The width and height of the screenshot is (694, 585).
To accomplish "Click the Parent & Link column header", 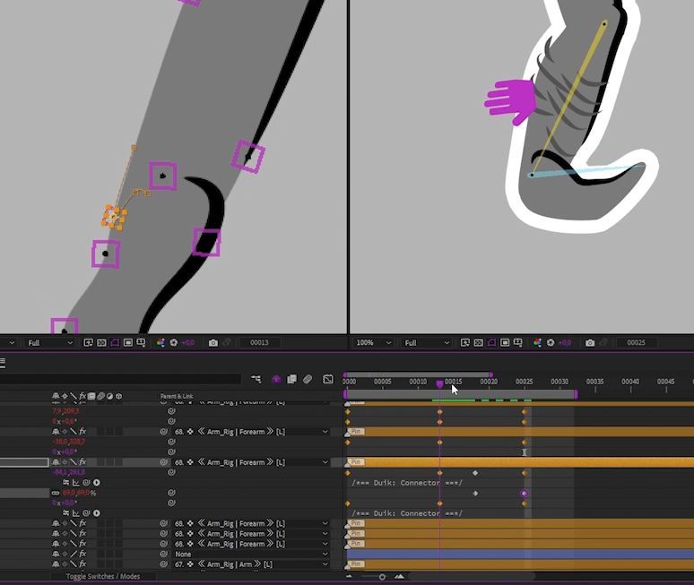I will pyautogui.click(x=177, y=396).
